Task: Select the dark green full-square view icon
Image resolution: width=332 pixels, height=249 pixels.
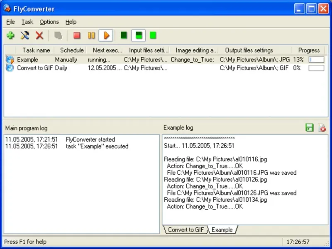Action: (124, 35)
